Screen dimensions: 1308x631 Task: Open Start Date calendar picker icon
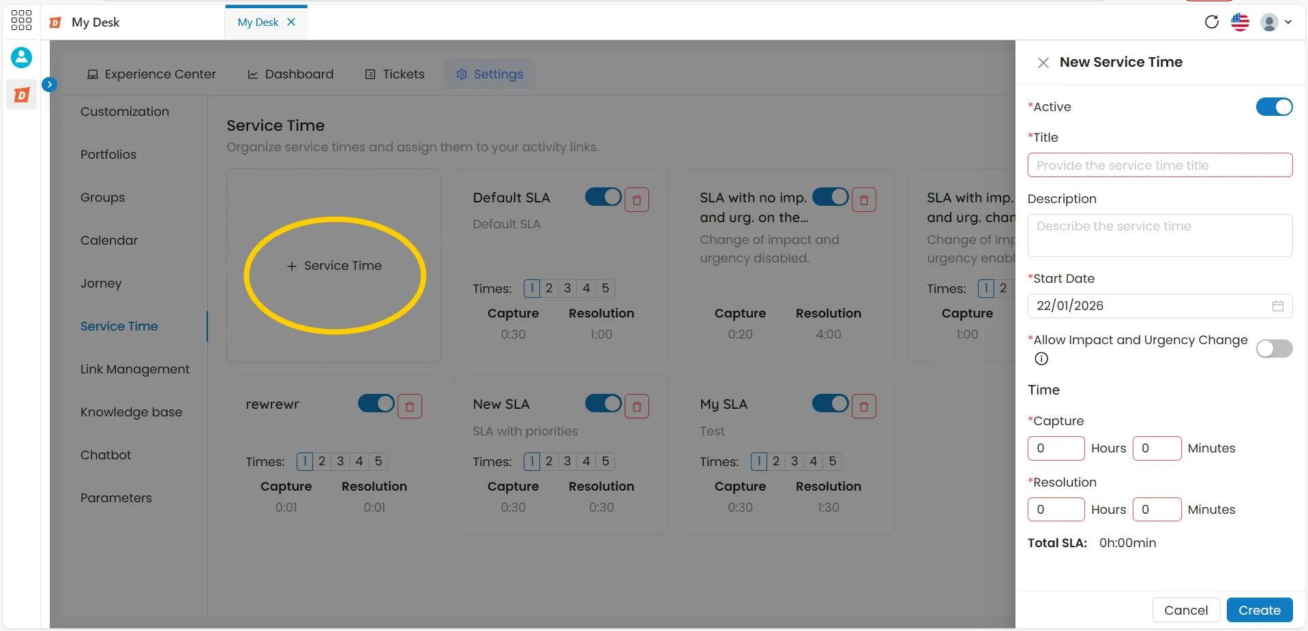pyautogui.click(x=1277, y=306)
